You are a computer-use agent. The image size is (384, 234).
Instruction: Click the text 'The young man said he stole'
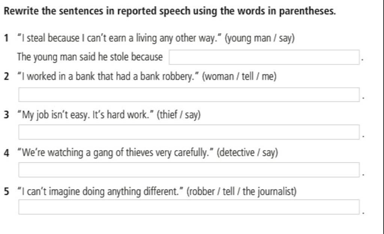73,57
